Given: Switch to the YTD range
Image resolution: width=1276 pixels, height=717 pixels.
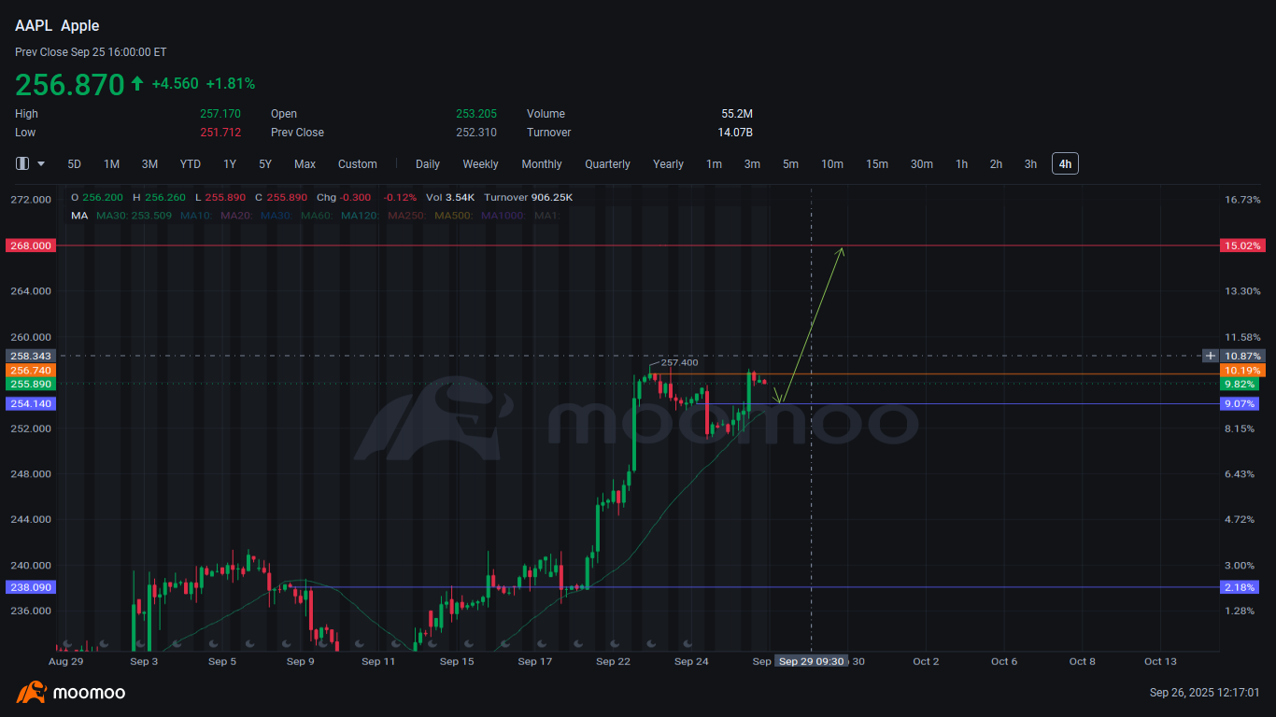Looking at the screenshot, I should pyautogui.click(x=191, y=164).
